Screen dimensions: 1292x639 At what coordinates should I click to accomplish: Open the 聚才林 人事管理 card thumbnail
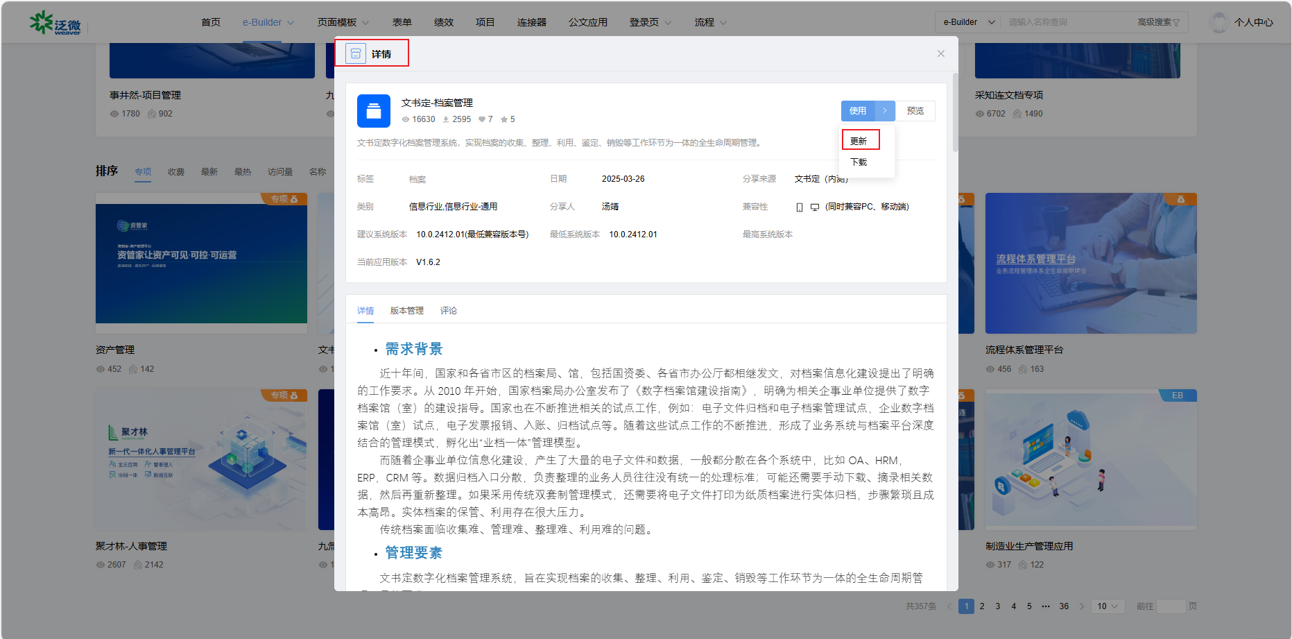pyautogui.click(x=201, y=460)
